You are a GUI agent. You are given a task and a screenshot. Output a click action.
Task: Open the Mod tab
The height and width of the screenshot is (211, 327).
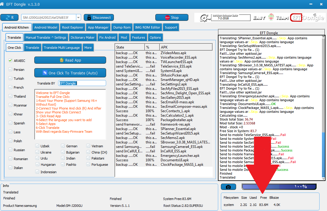124,37
